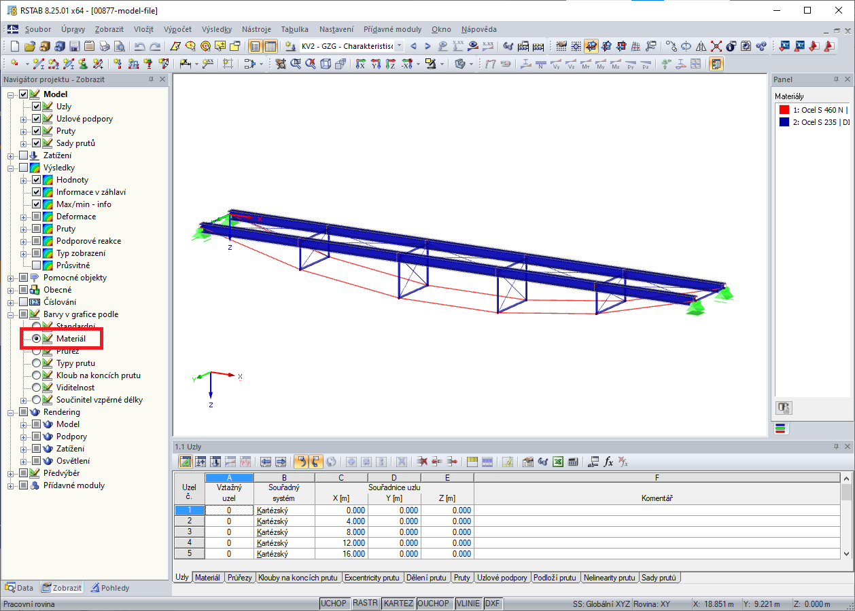Enable the Průsvitně checkbox
Viewport: 855px width, 611px height.
click(x=36, y=265)
